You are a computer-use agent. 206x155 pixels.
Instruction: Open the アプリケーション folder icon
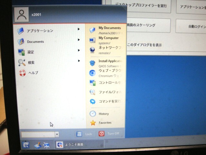pos(20,31)
